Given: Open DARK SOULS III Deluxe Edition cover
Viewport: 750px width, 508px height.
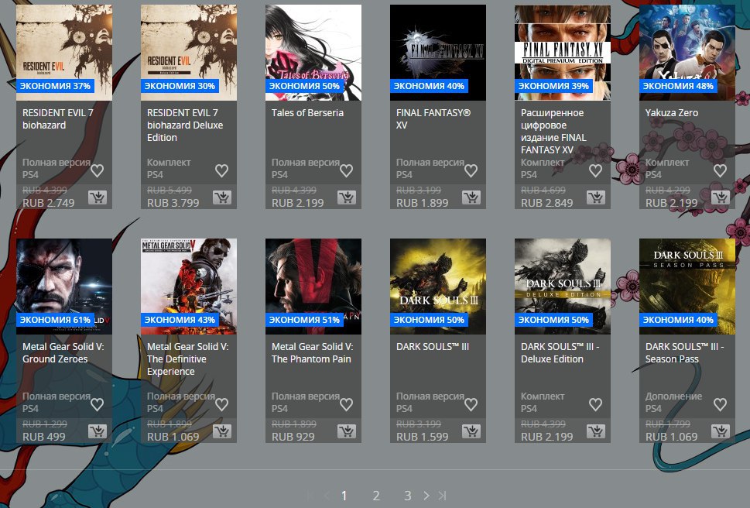Looking at the screenshot, I should point(563,287).
